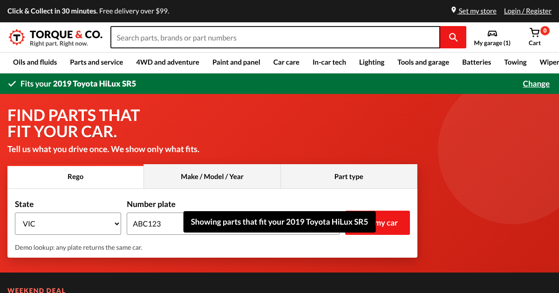Screen dimensions: 559x293
Task: Open Towing menu
Action: tap(515, 62)
